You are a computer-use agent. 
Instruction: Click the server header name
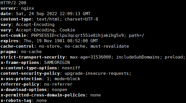(x=8, y=9)
